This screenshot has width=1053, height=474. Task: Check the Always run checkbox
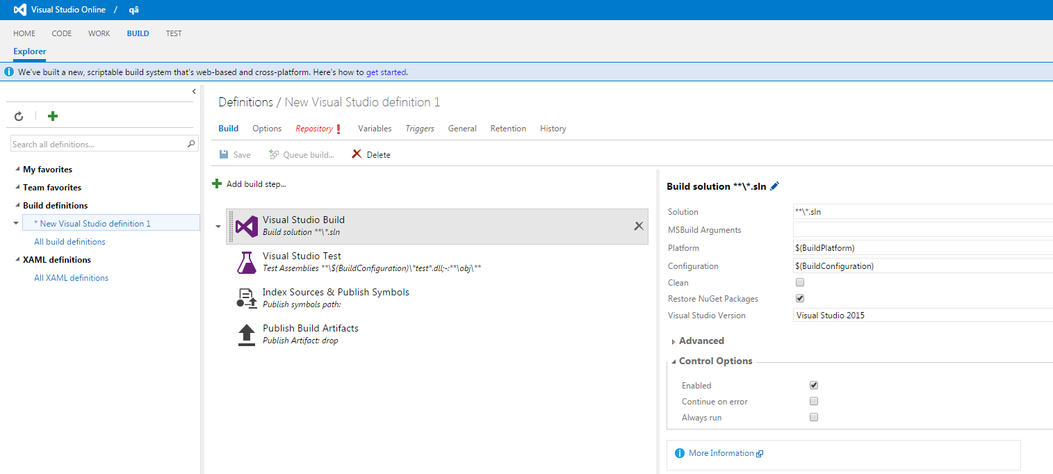[814, 417]
